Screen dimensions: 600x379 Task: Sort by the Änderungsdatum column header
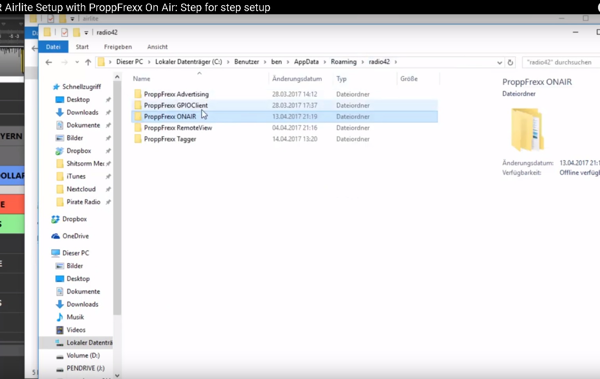(x=297, y=79)
